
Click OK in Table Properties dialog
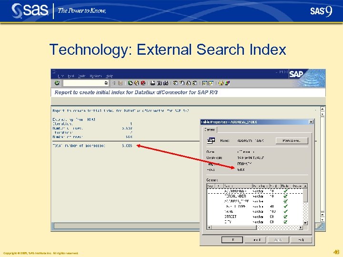click(232, 240)
